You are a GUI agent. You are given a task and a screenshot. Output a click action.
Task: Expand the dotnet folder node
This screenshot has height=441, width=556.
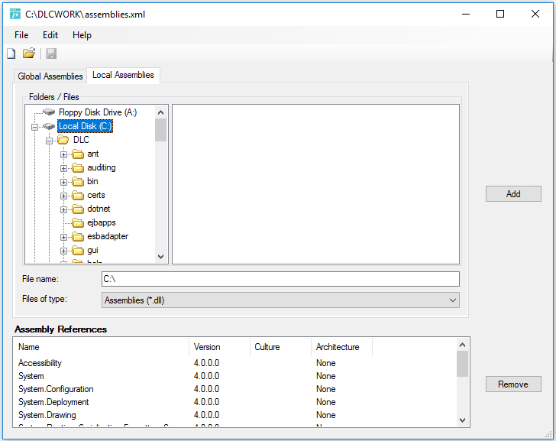[x=63, y=209]
